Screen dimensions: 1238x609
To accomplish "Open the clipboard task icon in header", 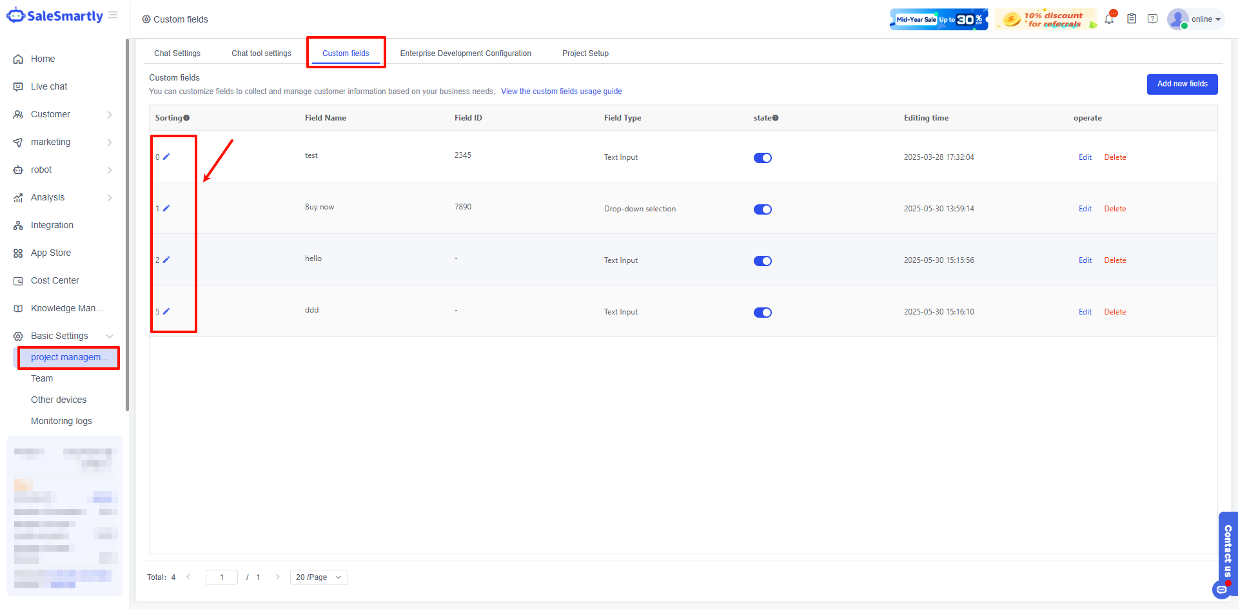I will point(1132,19).
